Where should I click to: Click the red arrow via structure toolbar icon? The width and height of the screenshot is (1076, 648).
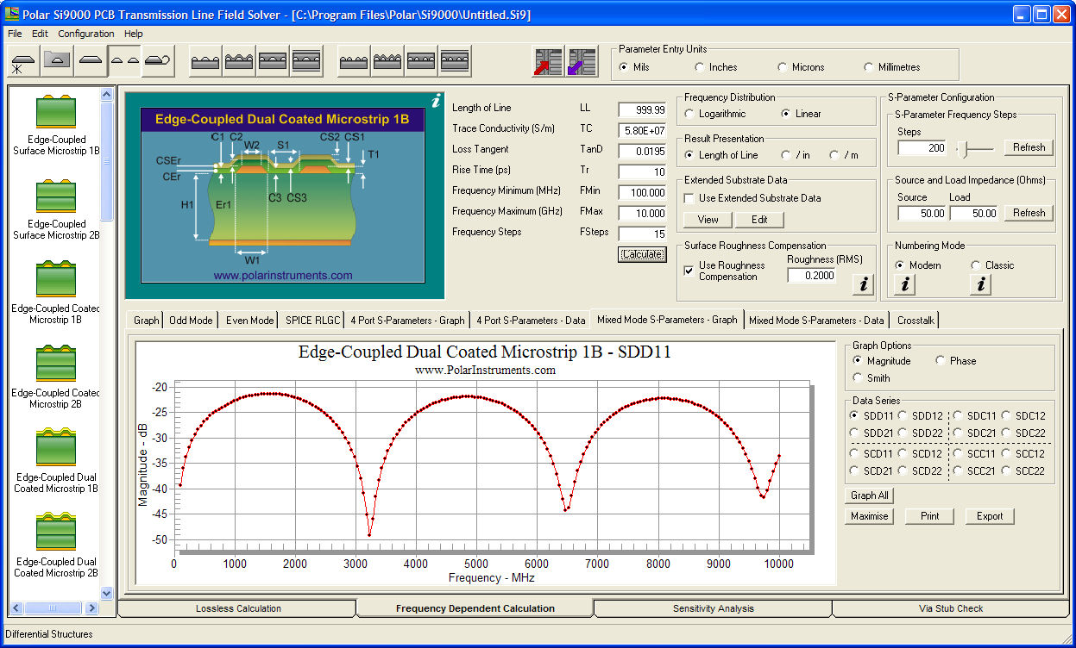pos(550,60)
